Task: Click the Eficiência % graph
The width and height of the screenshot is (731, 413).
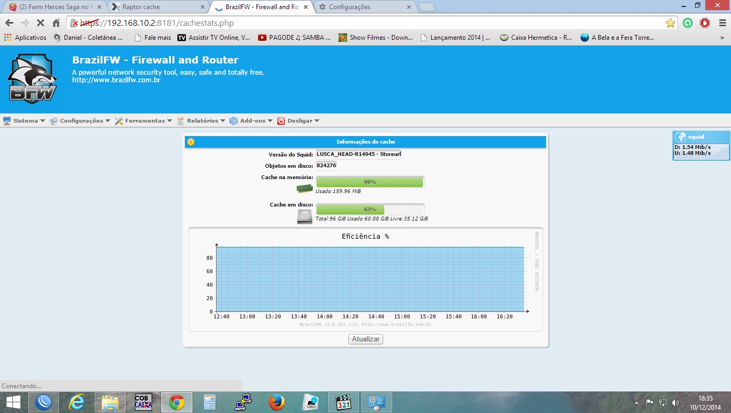Action: (x=365, y=280)
